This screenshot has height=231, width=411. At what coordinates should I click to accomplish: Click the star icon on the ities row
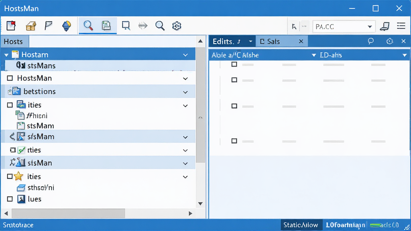[x=18, y=176]
